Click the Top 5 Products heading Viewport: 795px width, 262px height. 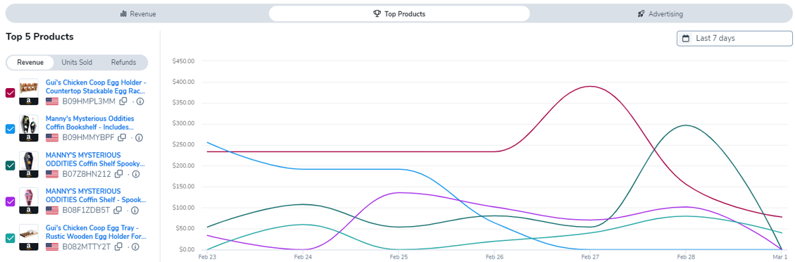coord(39,37)
